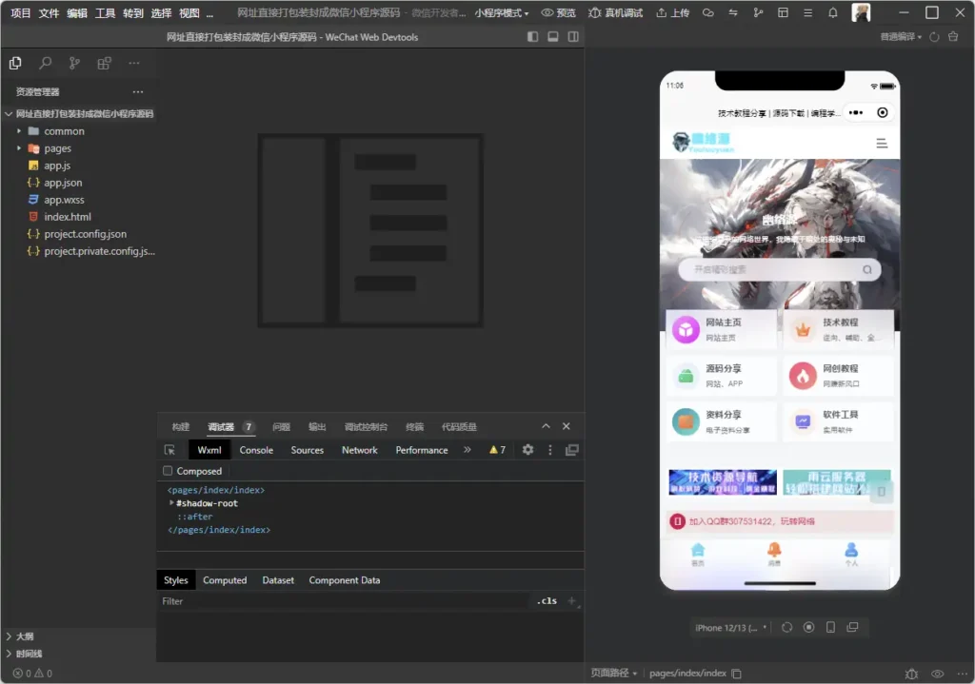Viewport: 975px width, 684px height.
Task: Toggle the left sidebar layout icon
Action: [x=533, y=37]
